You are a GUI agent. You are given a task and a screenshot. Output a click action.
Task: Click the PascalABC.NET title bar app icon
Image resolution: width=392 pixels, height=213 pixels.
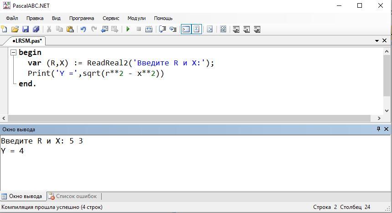coord(6,5)
